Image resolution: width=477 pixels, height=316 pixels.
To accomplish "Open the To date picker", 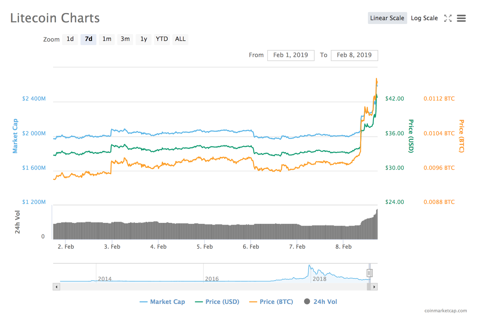I will click(354, 55).
